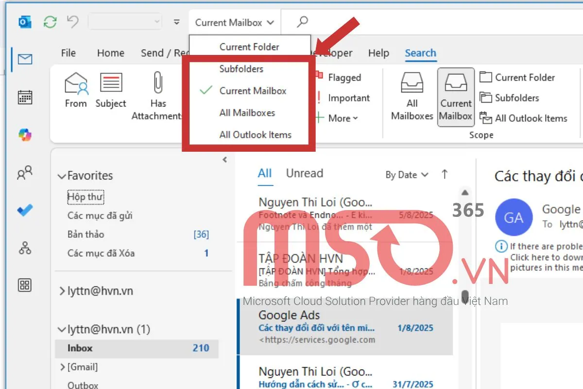Viewport: 583px width, 389px height.
Task: Select All Outlook Items in ribbon Scope
Action: click(525, 118)
